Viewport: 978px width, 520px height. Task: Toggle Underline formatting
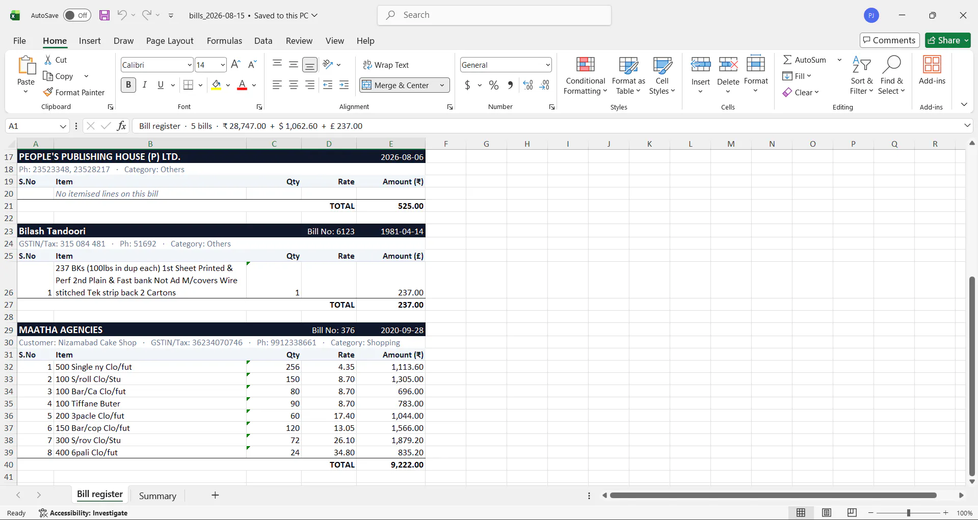(x=161, y=85)
